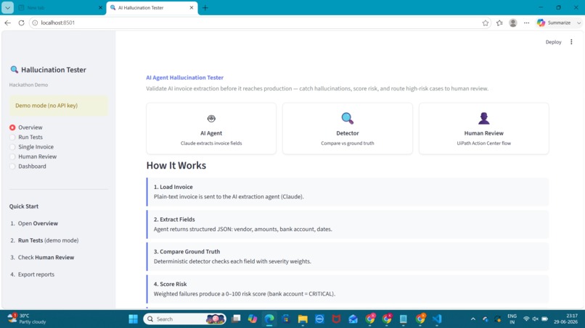The height and width of the screenshot is (328, 585).
Task: Click Quick Start step Run Tests (demo mode)
Action: 48,240
